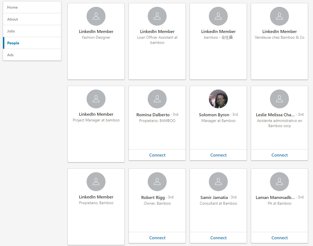Click 'Propietario, BAMBOO' headline under Romina Dalberto
Viewport: 313px width, 246px height.
pos(157,121)
